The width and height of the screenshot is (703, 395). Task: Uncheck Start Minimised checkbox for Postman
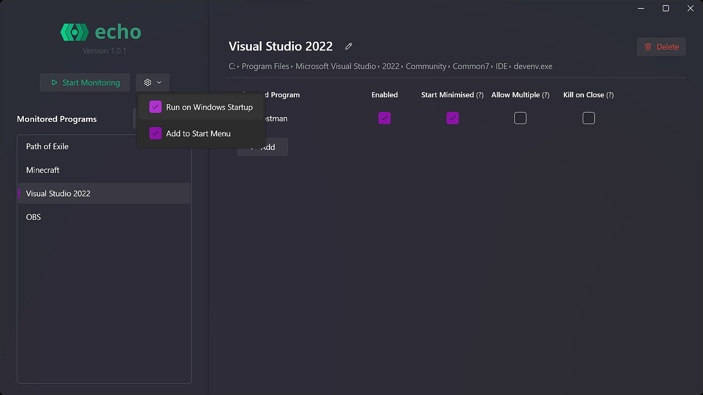[x=453, y=118]
